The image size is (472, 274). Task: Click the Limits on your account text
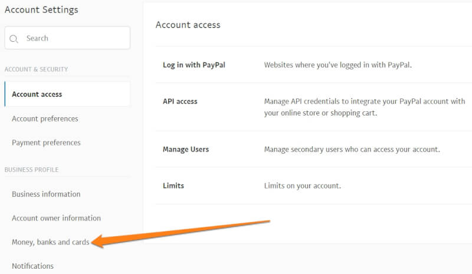coord(303,186)
